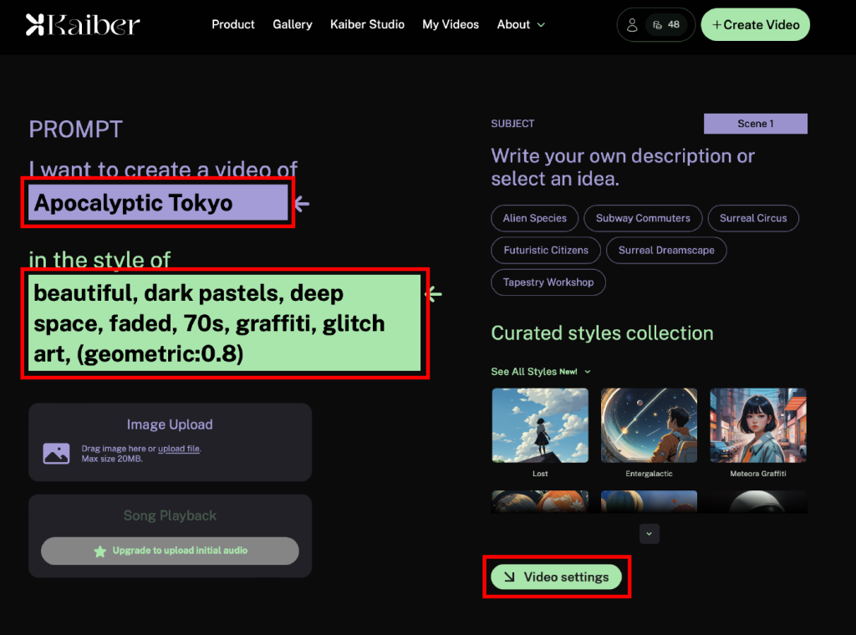The height and width of the screenshot is (635, 856).
Task: Click the upload file link
Action: [179, 449]
